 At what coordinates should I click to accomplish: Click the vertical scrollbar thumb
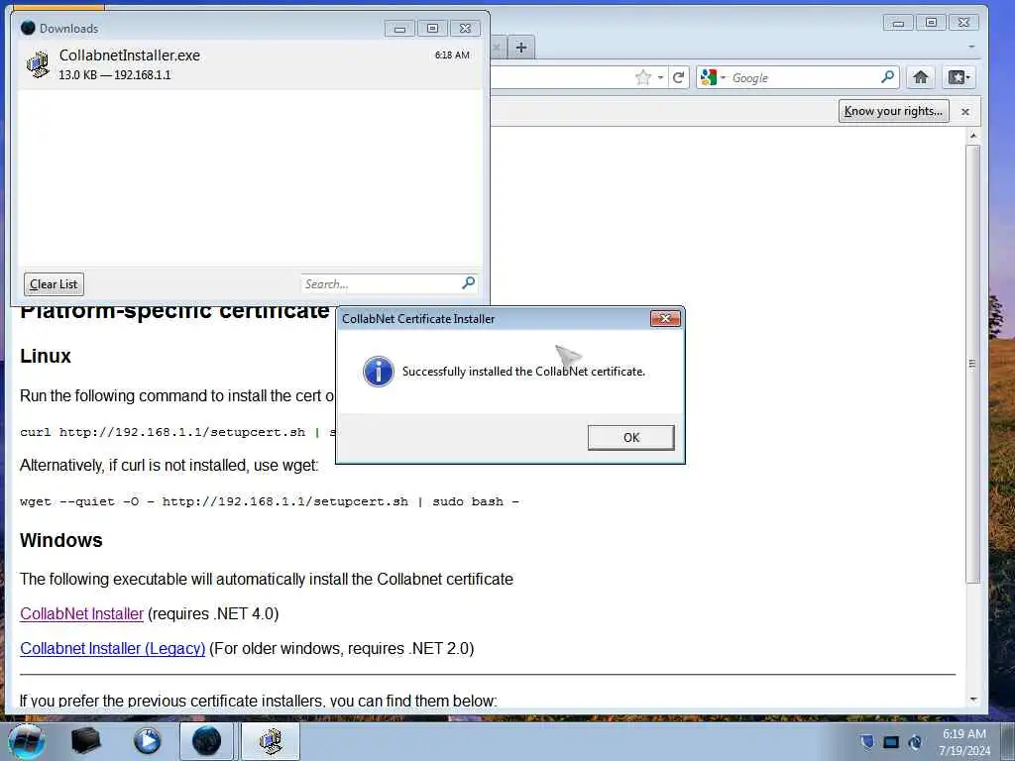tap(972, 365)
